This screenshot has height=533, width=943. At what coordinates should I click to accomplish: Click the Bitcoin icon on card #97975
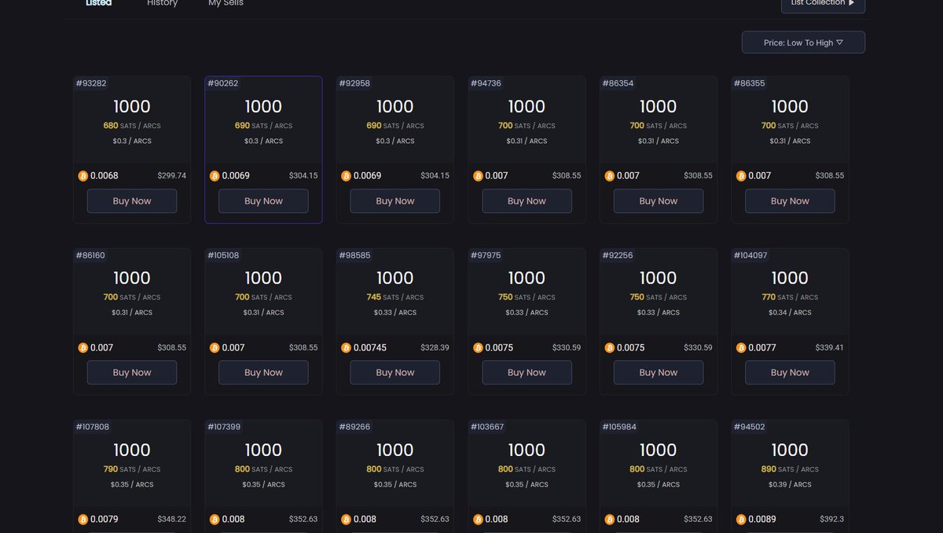478,347
